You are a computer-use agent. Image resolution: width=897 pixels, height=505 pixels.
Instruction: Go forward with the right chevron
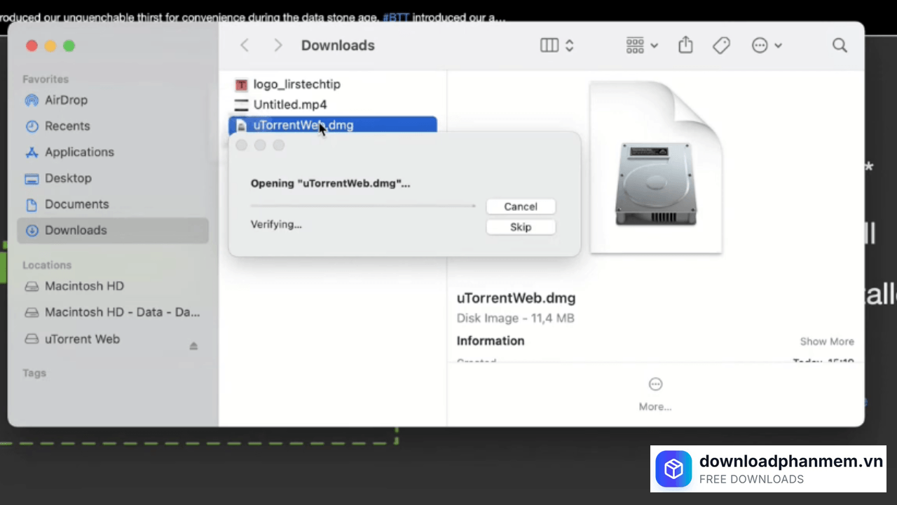(278, 46)
